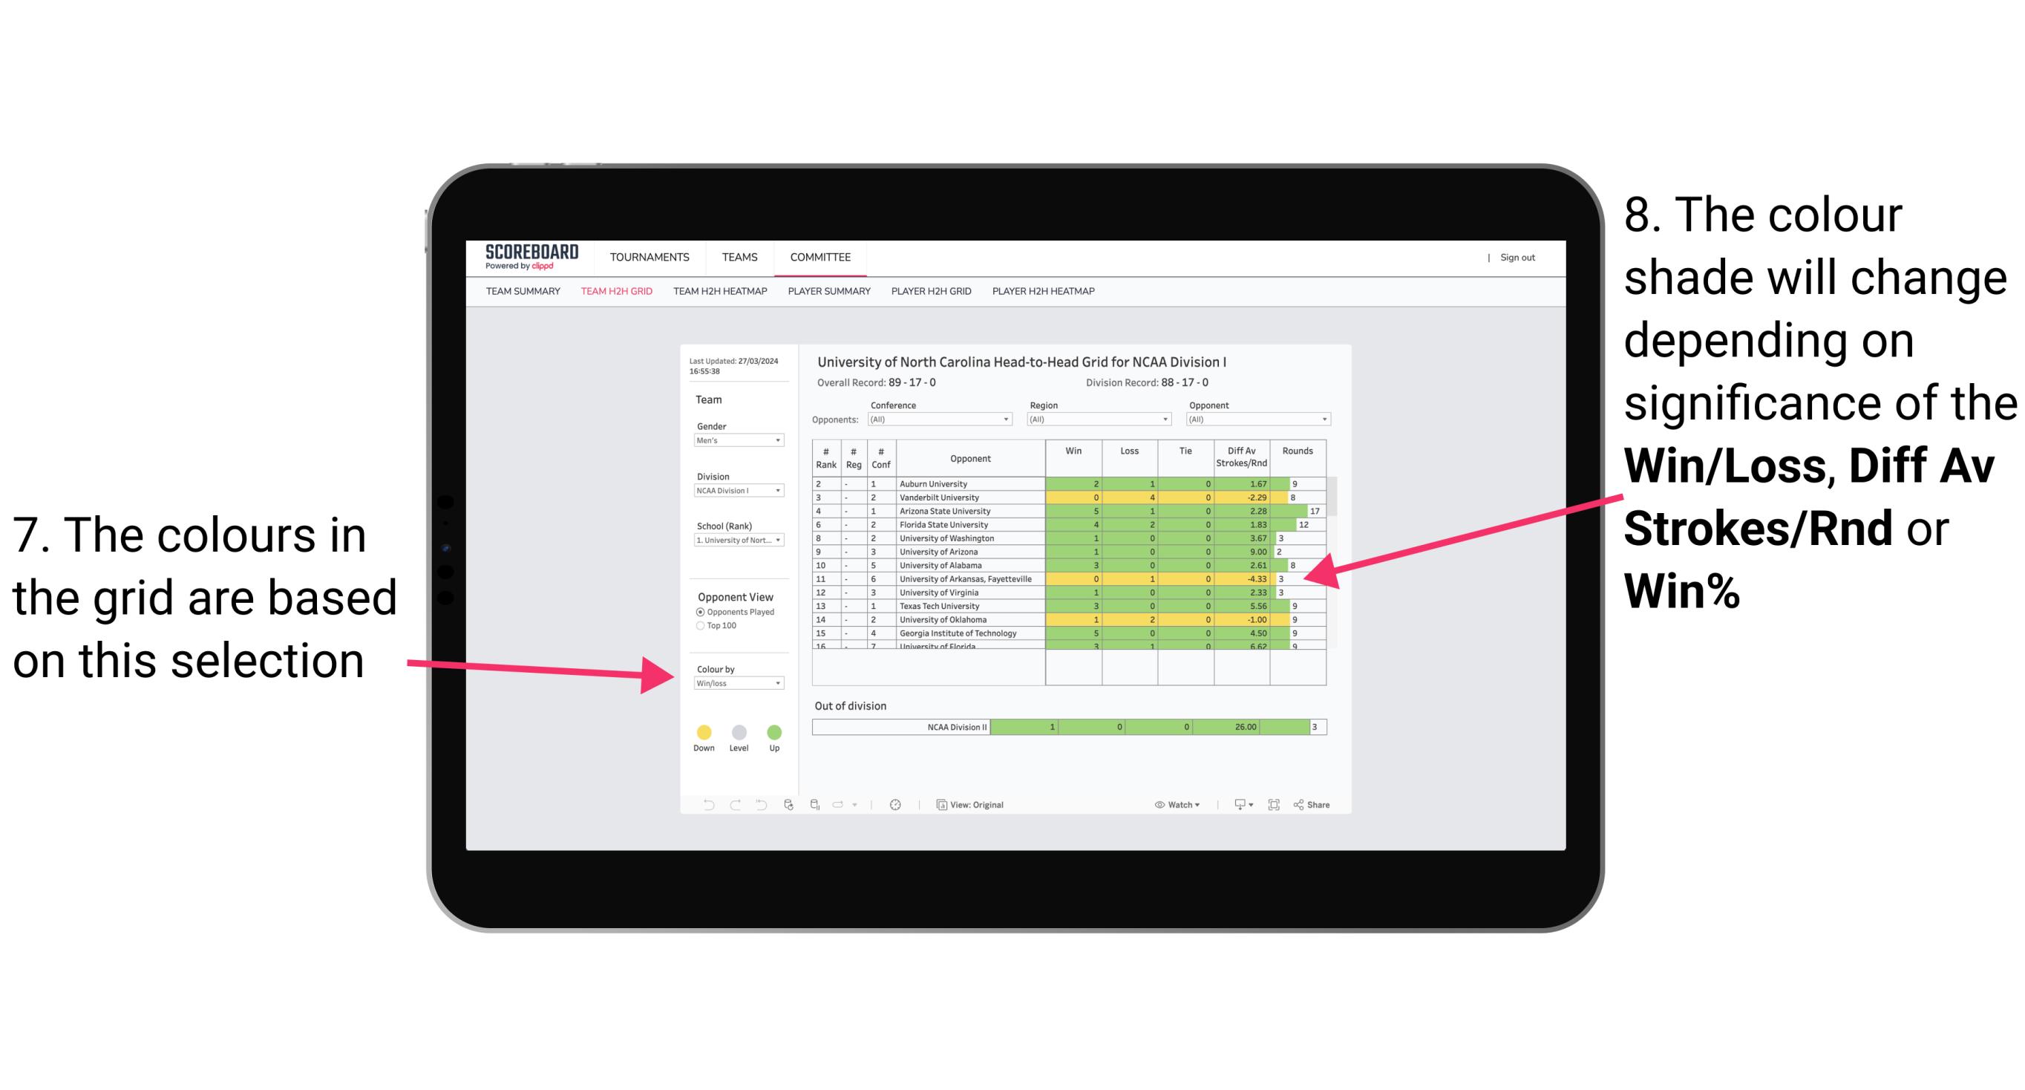The width and height of the screenshot is (2025, 1090).
Task: Click the TOURNAMENTS menu item
Action: 648,258
